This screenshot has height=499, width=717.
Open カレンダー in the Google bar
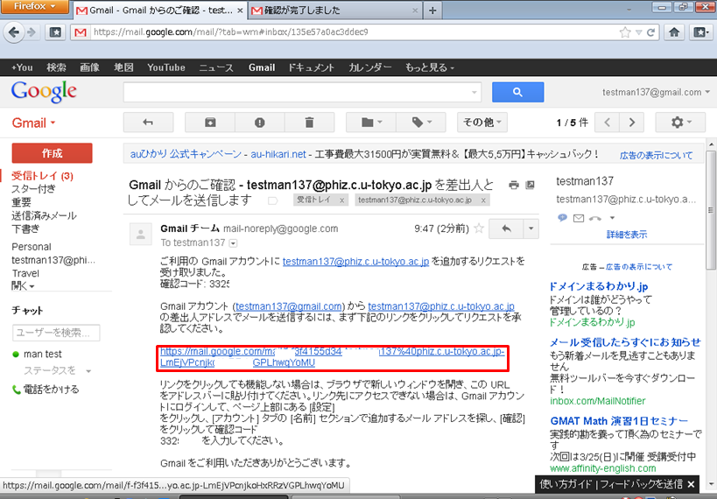click(x=370, y=67)
